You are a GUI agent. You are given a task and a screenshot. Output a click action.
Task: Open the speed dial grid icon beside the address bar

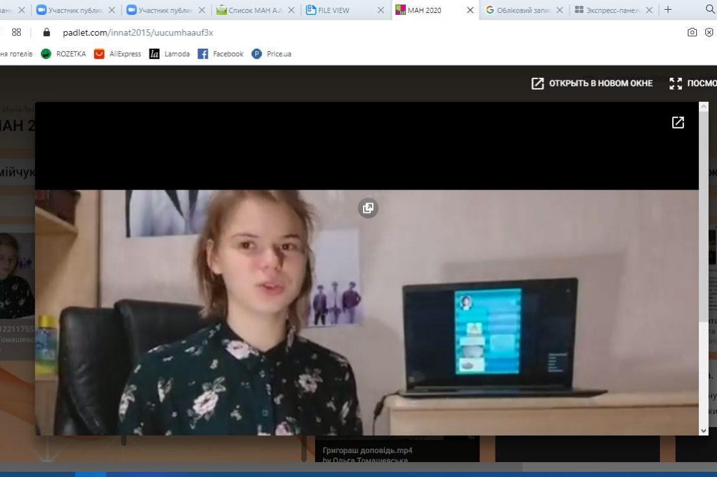point(17,32)
